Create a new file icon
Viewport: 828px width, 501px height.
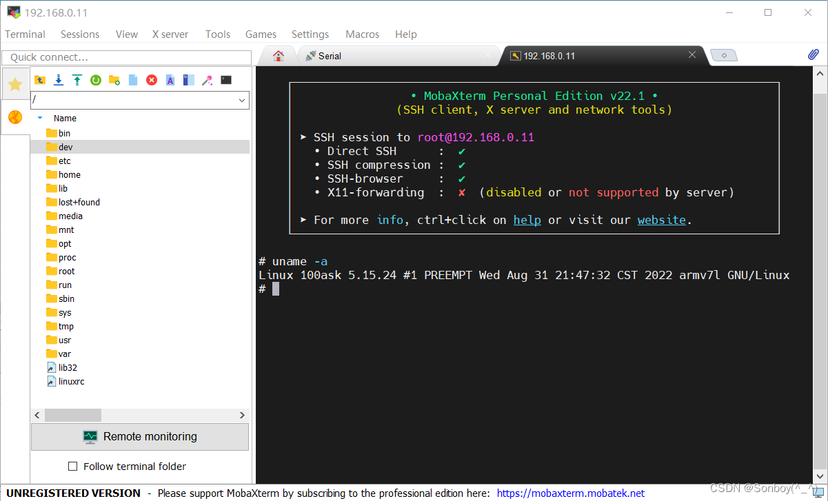coord(133,80)
